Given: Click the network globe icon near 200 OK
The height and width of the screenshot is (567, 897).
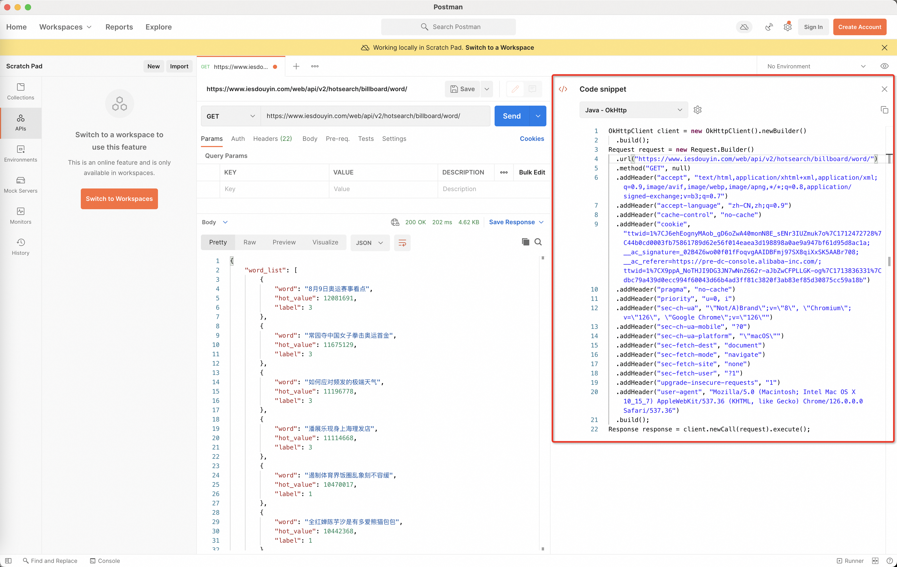Looking at the screenshot, I should pos(395,222).
